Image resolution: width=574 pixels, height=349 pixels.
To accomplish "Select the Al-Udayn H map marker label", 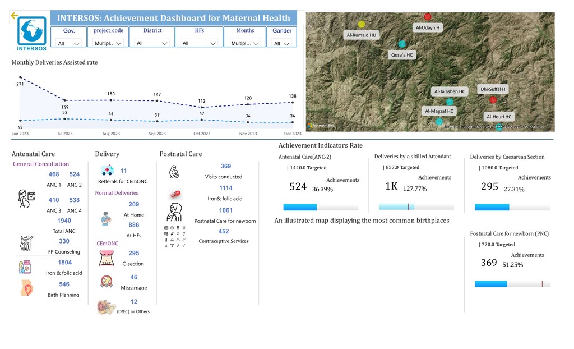I will click(428, 27).
